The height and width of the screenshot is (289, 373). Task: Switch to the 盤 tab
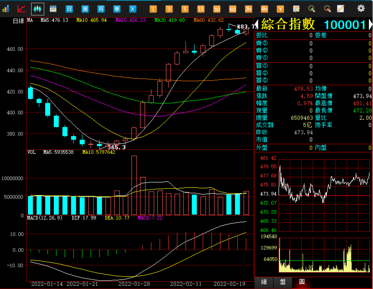coord(283,282)
